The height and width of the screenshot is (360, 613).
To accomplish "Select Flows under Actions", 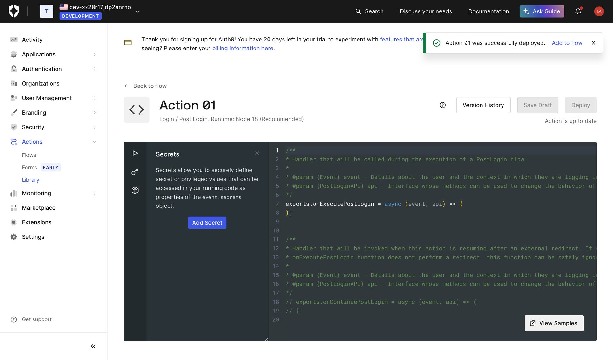I will (x=29, y=155).
